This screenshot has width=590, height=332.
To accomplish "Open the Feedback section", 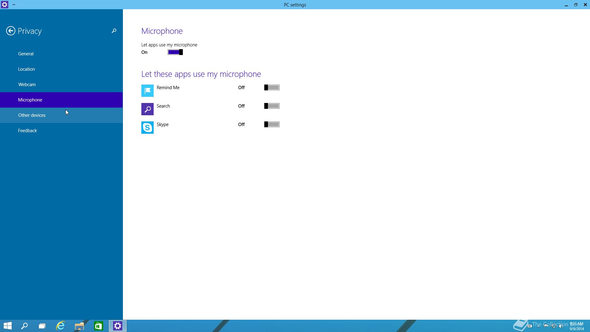I will click(61, 131).
